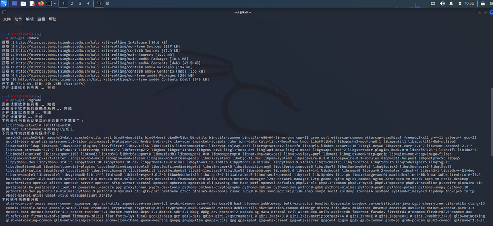Image resolution: width=493 pixels, height=226 pixels.
Task: Open the 查看 menu
Action: tap(41, 19)
